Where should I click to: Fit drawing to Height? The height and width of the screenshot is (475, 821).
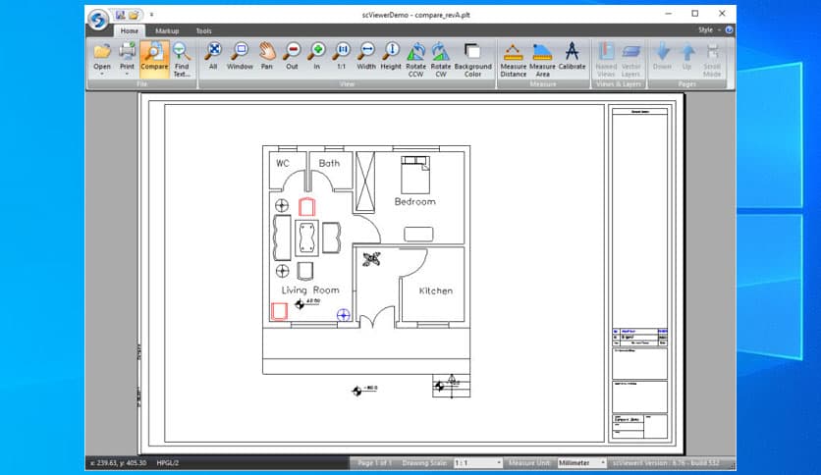tap(391, 56)
